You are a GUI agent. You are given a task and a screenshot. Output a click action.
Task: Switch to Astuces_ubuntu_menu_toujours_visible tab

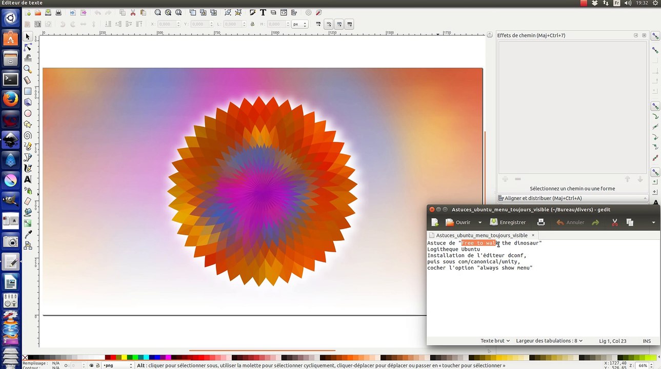(x=482, y=235)
